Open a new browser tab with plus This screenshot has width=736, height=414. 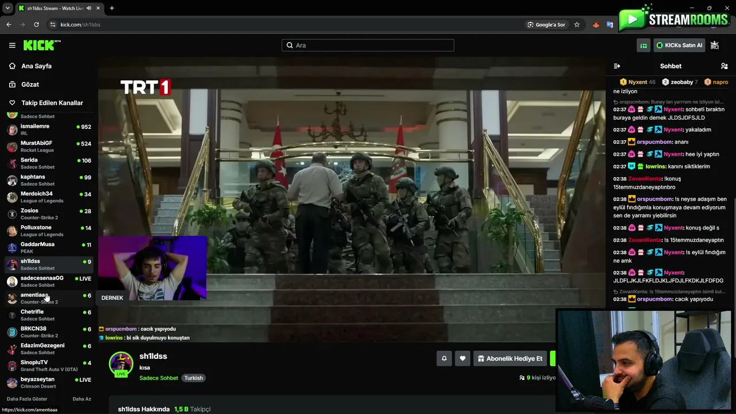[x=112, y=8]
